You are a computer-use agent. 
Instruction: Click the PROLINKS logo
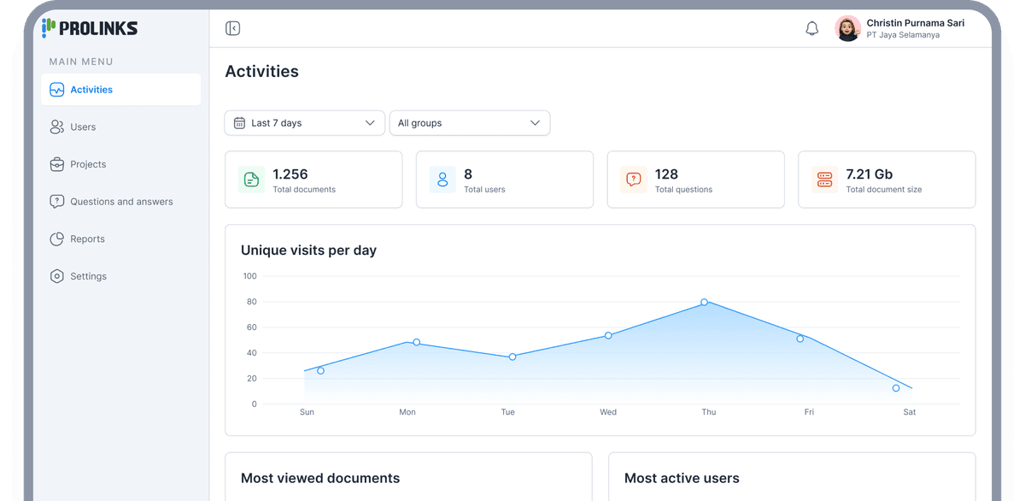[x=90, y=28]
